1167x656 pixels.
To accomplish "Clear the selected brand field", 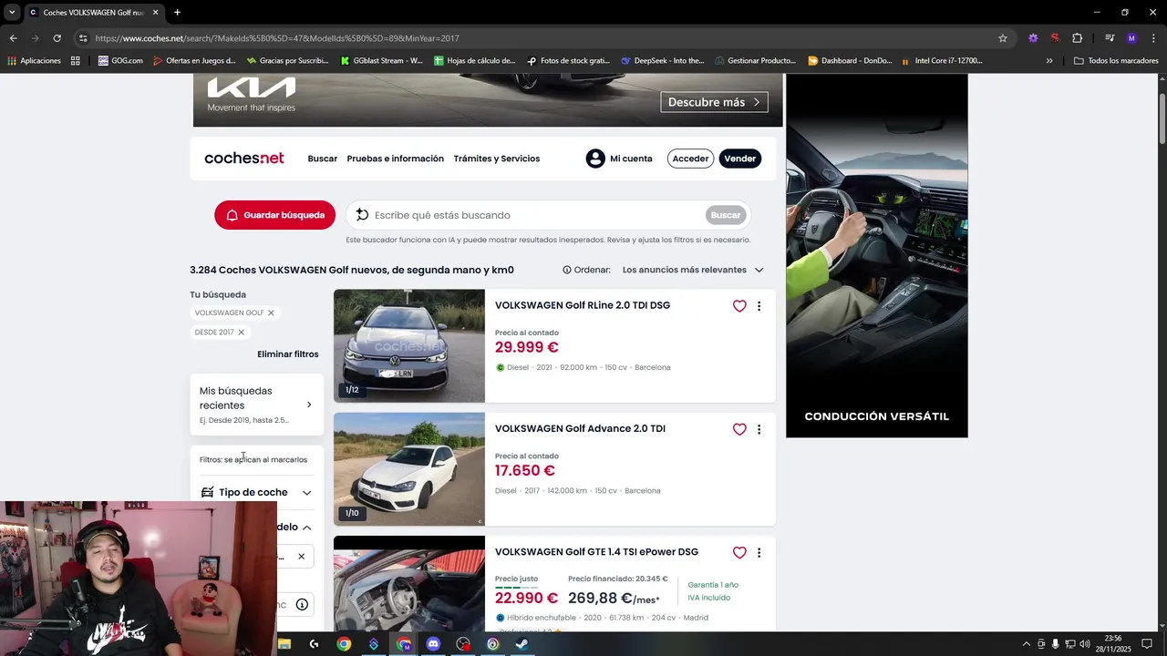I will (x=301, y=557).
